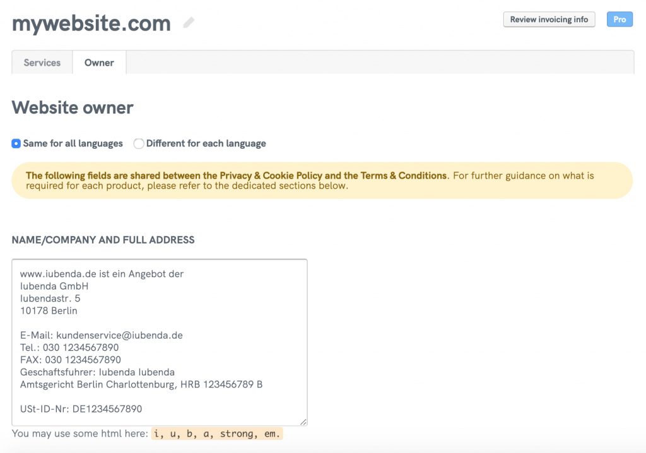Screen dimensions: 646x453
Task: Click the yellow shared fields notice banner
Action: pos(322,180)
